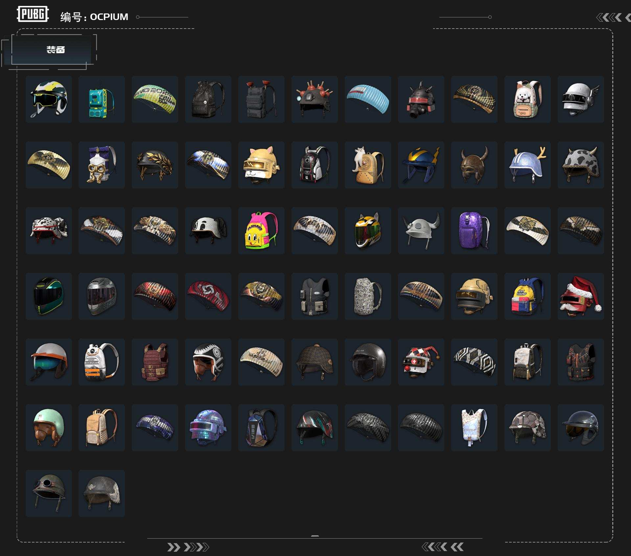Select the black and white shark-teeth helmet
631x556 pixels.
tap(208, 362)
